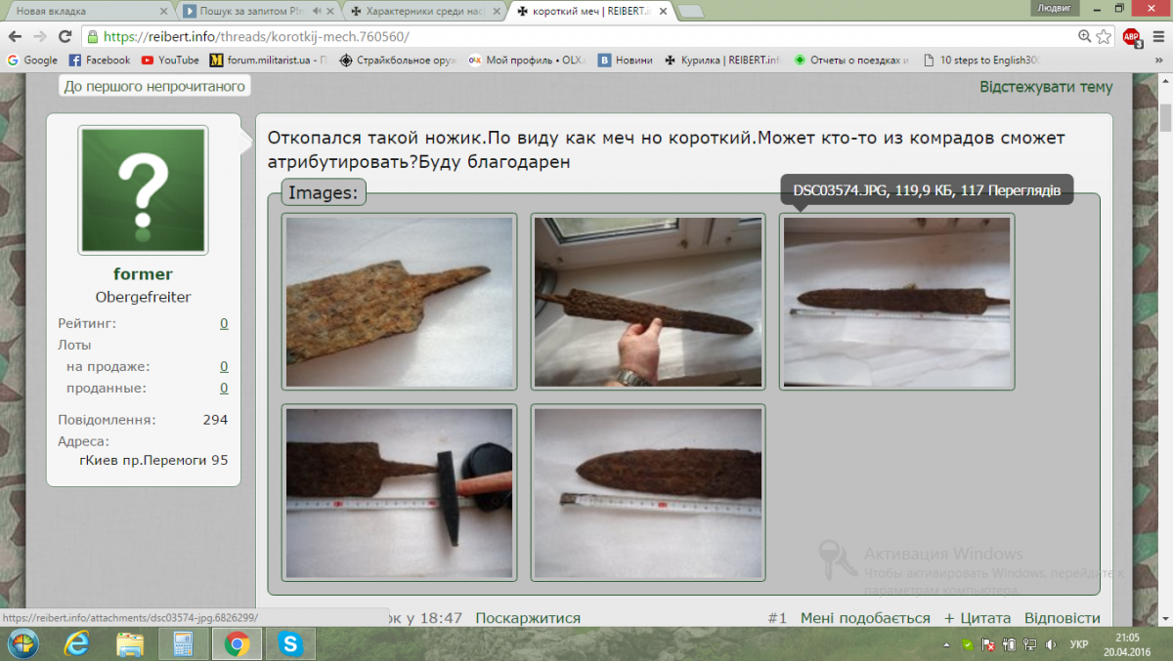
Task: Click the Людвиг profile button
Action: coord(1053,8)
